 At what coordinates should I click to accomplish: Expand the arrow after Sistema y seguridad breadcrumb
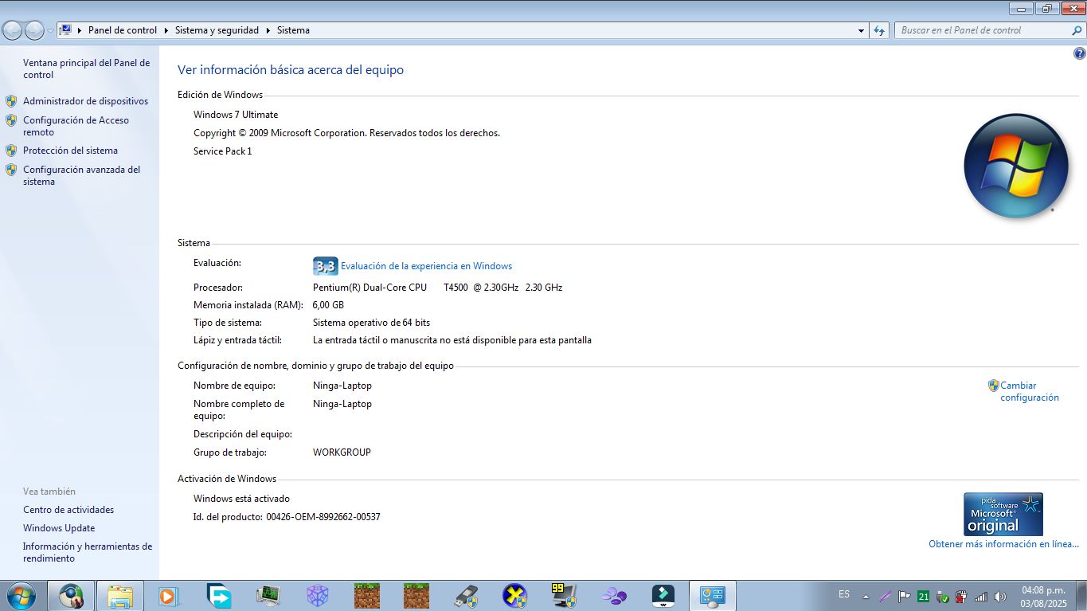(x=268, y=30)
